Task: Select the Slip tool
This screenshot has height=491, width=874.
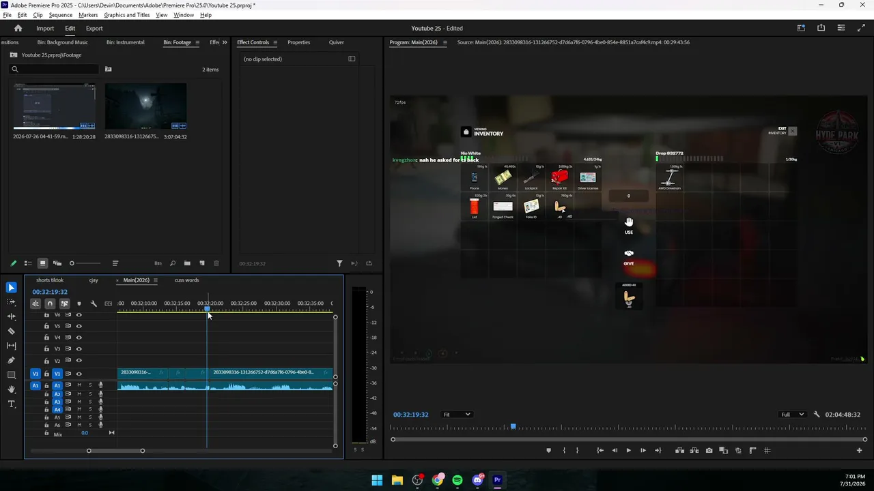Action: pyautogui.click(x=12, y=346)
